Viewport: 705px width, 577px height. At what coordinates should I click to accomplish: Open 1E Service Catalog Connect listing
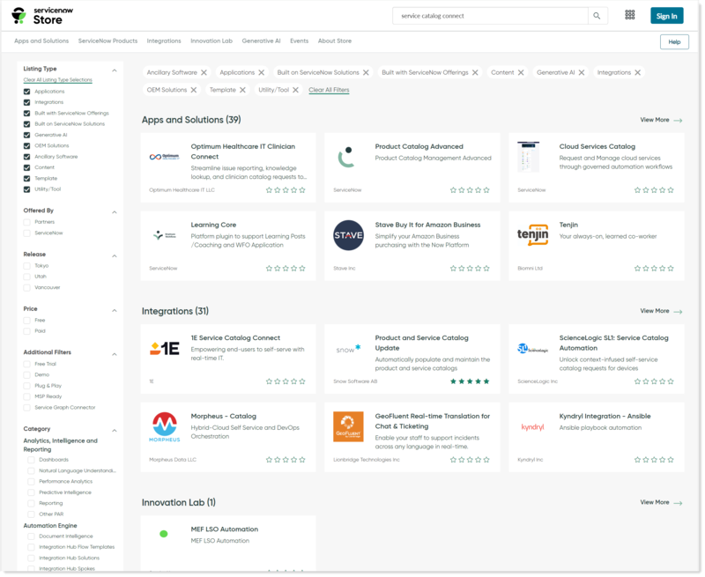[x=236, y=338]
